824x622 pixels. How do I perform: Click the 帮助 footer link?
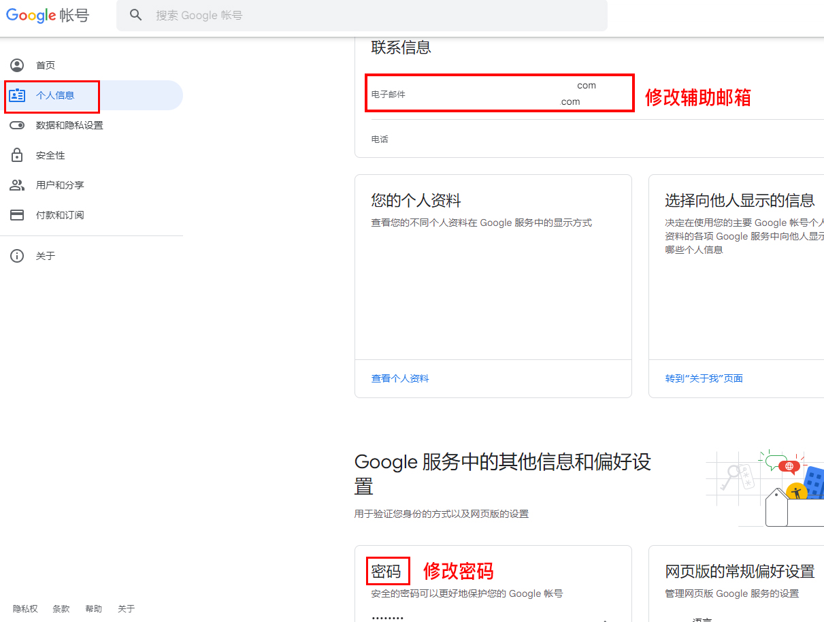(93, 609)
